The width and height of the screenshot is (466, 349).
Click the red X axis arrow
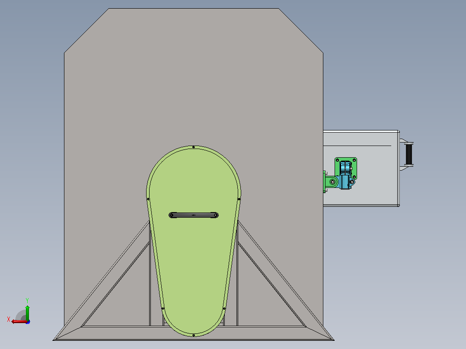coord(19,322)
